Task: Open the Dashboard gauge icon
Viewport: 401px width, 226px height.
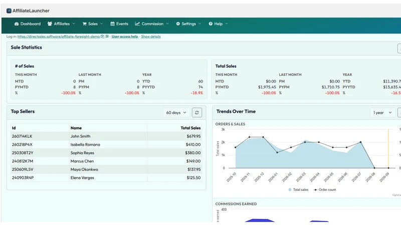Action: tap(17, 24)
